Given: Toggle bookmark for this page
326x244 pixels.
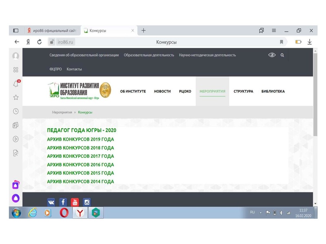Looking at the screenshot, I should click(x=281, y=42).
